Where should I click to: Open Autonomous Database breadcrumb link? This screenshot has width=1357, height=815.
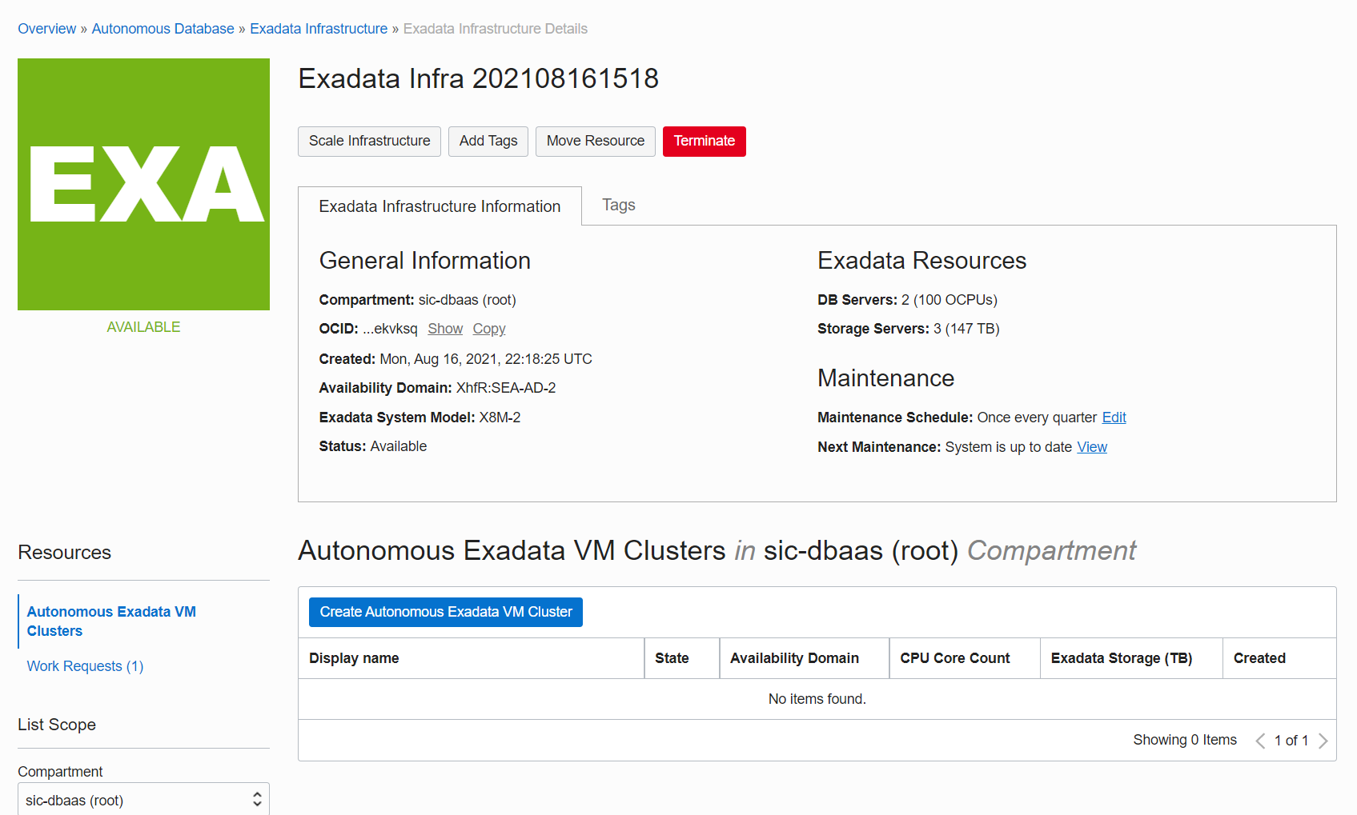(x=163, y=29)
